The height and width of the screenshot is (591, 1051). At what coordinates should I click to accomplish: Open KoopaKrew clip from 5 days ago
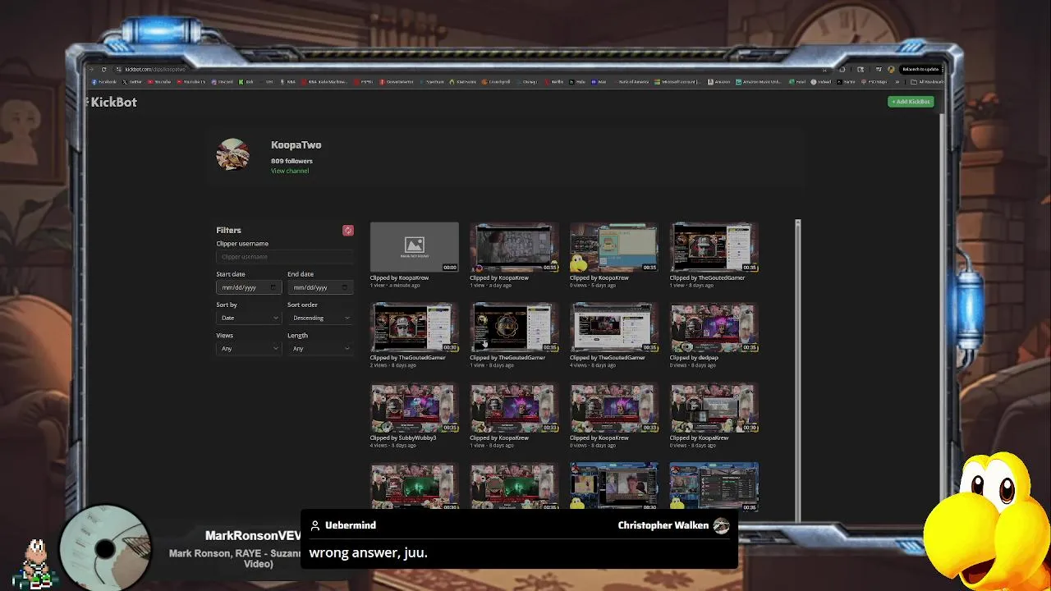click(x=614, y=247)
